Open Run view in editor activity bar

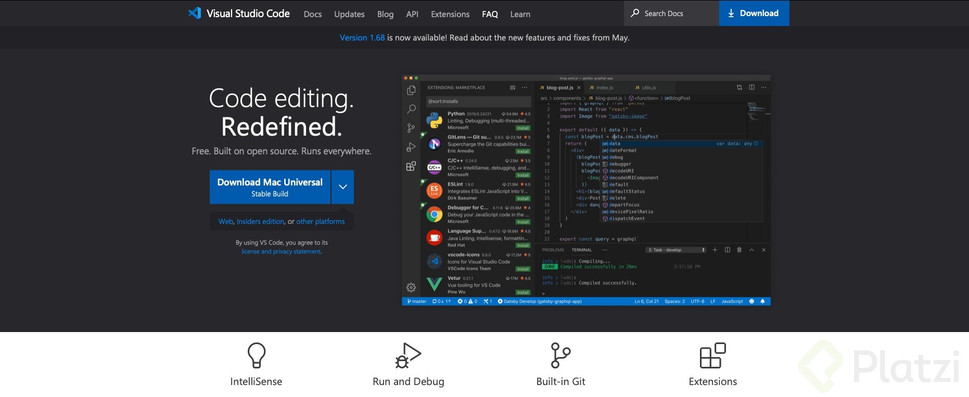[411, 147]
